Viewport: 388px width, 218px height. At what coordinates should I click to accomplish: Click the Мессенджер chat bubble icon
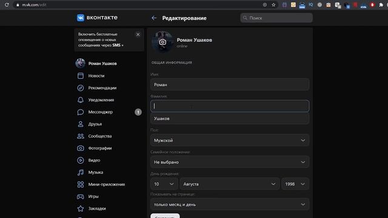coord(81,112)
